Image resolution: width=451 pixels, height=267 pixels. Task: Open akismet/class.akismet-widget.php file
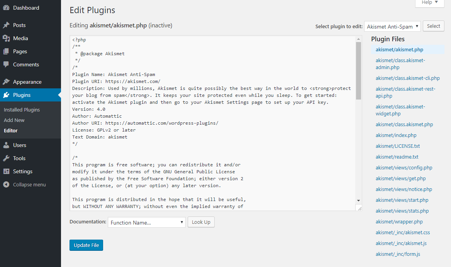point(400,110)
